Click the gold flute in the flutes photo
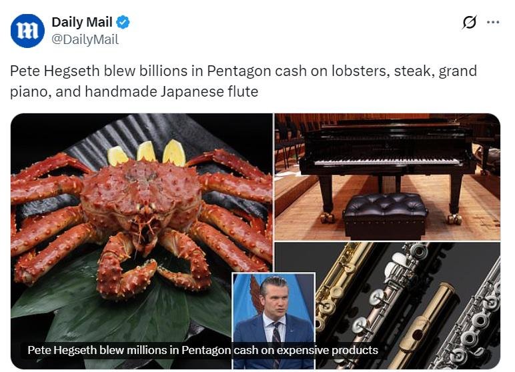This screenshot has width=515, height=372. [340, 285]
